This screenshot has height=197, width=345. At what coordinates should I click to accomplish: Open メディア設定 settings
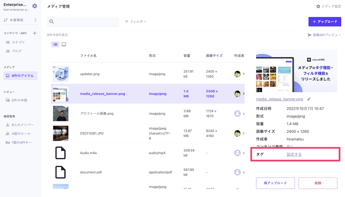(x=328, y=6)
